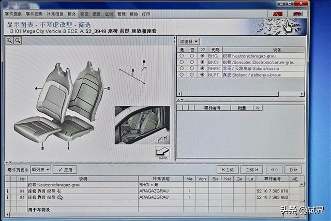Click the info icon on the first 04 parts row

point(8,190)
